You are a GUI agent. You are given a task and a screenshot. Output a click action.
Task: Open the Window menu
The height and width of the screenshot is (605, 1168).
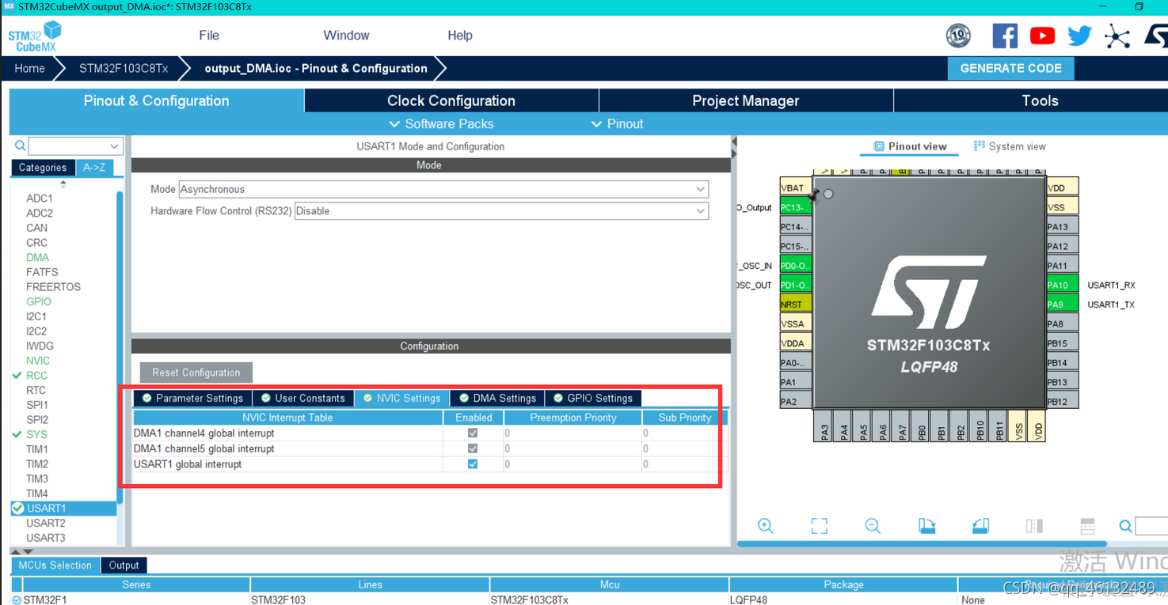(x=346, y=36)
